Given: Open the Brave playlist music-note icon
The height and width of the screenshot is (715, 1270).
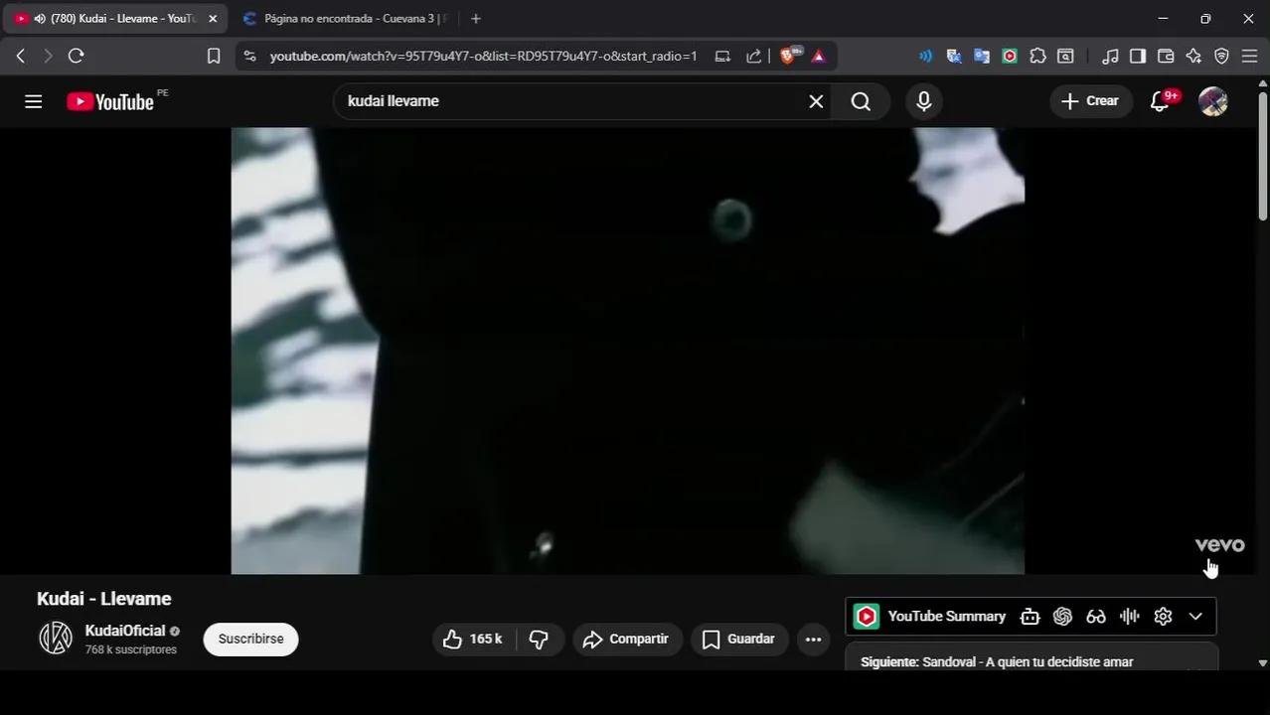Looking at the screenshot, I should [1111, 57].
